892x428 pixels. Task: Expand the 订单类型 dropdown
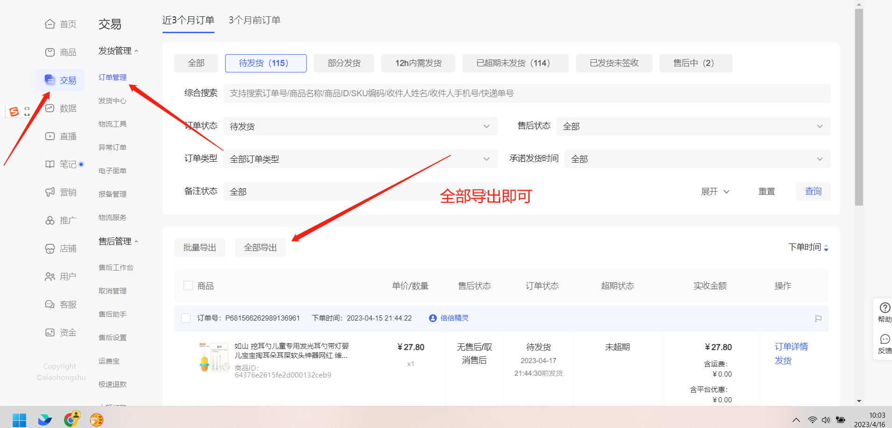coord(360,159)
